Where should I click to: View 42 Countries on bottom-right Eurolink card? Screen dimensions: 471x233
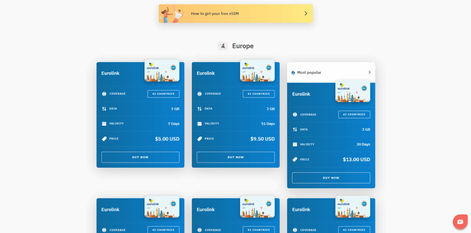click(x=354, y=230)
